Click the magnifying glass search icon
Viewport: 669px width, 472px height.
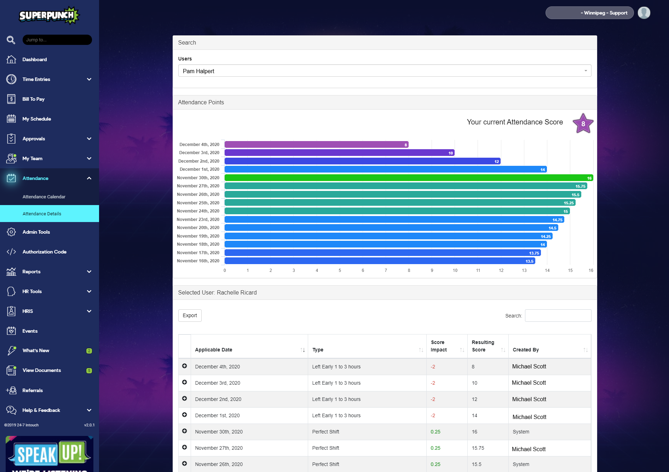click(x=11, y=40)
